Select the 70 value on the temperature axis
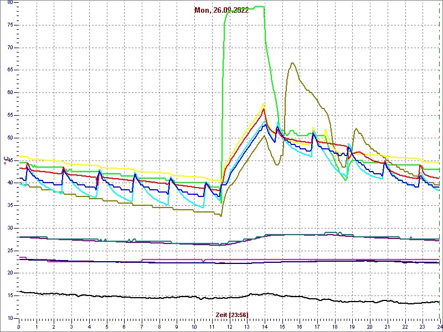The height and width of the screenshot is (332, 443). click(x=9, y=48)
